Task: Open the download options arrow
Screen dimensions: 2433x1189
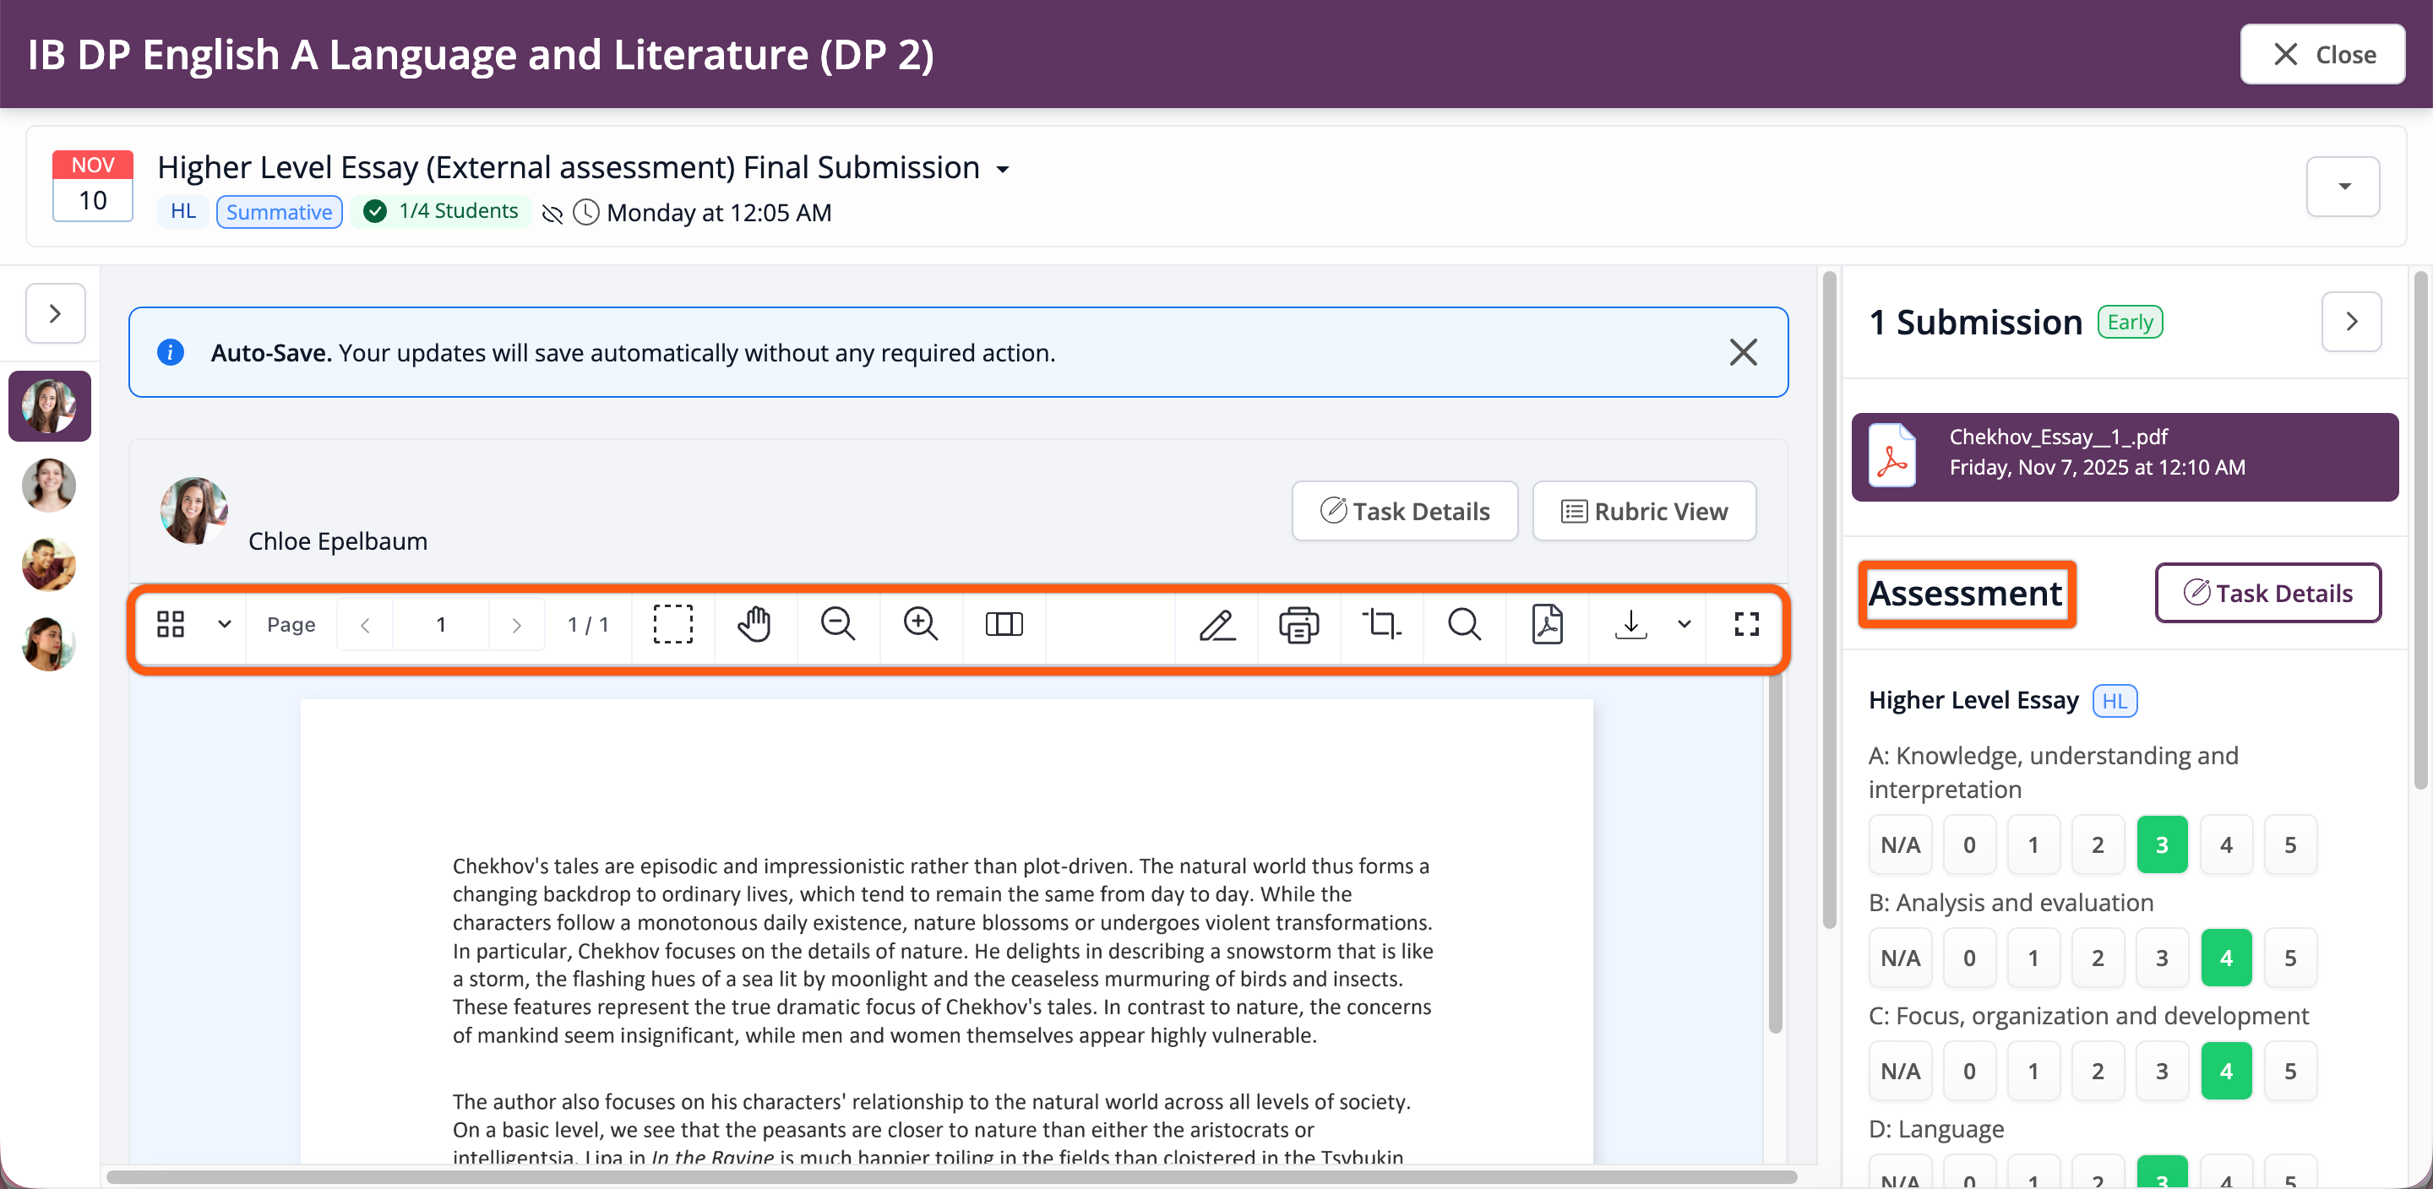Action: 1683,624
